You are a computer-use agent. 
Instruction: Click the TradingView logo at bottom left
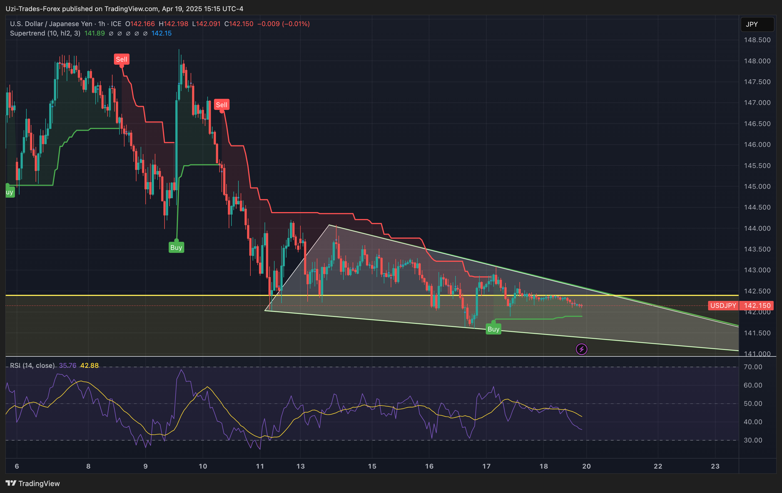click(x=33, y=483)
